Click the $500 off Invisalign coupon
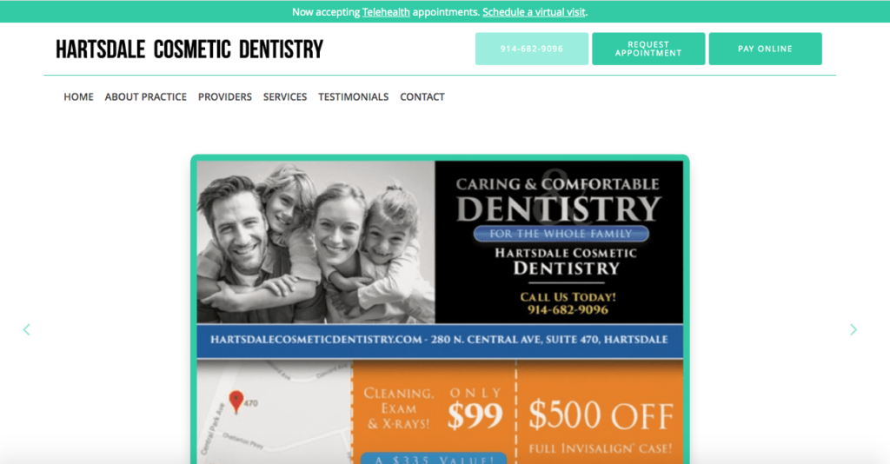Screen dimensions: 890x464 (x=601, y=413)
